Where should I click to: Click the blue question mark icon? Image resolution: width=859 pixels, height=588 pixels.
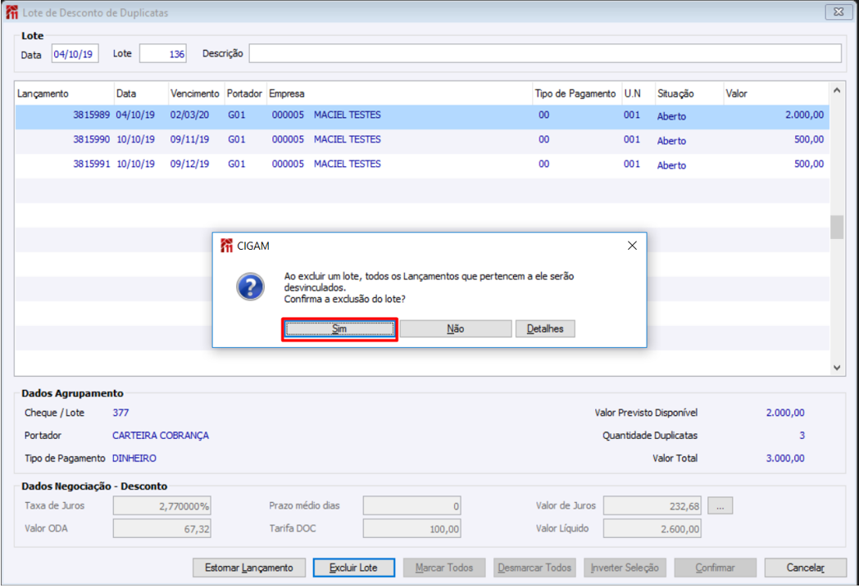pyautogui.click(x=250, y=287)
